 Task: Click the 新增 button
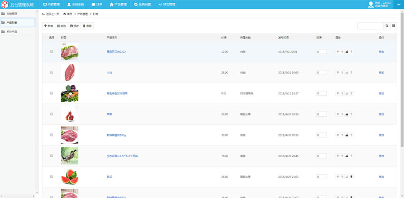(48, 26)
